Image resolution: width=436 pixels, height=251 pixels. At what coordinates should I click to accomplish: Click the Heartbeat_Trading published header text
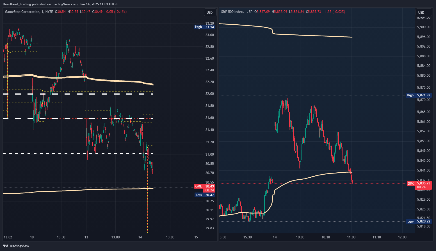click(x=60, y=4)
